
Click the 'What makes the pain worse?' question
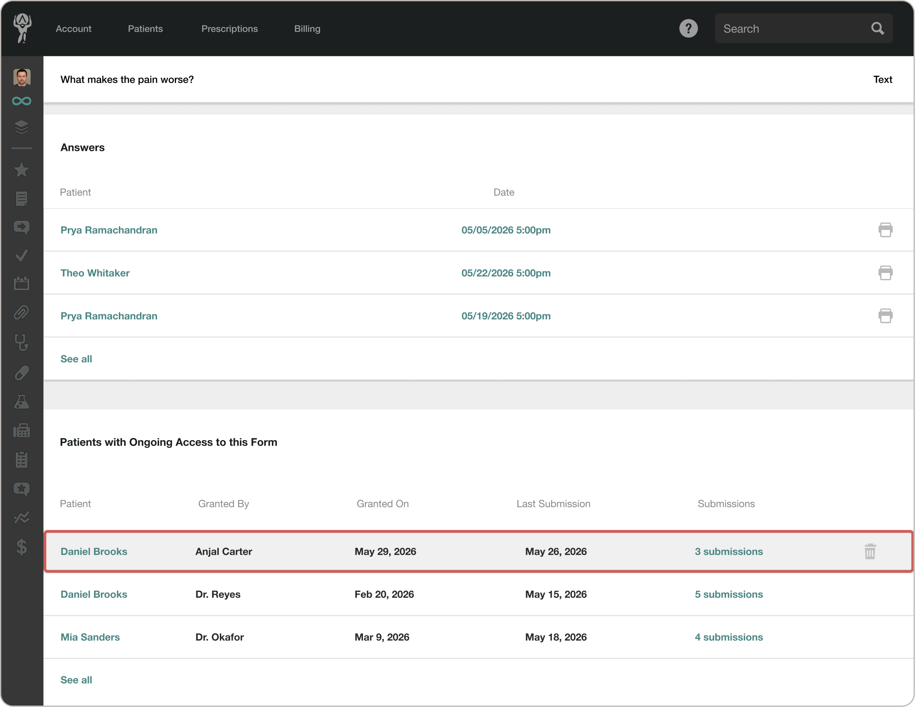pyautogui.click(x=127, y=80)
